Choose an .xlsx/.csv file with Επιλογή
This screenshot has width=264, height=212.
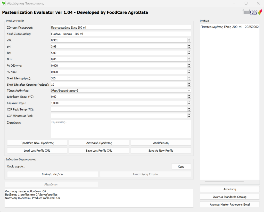[x=53, y=174]
